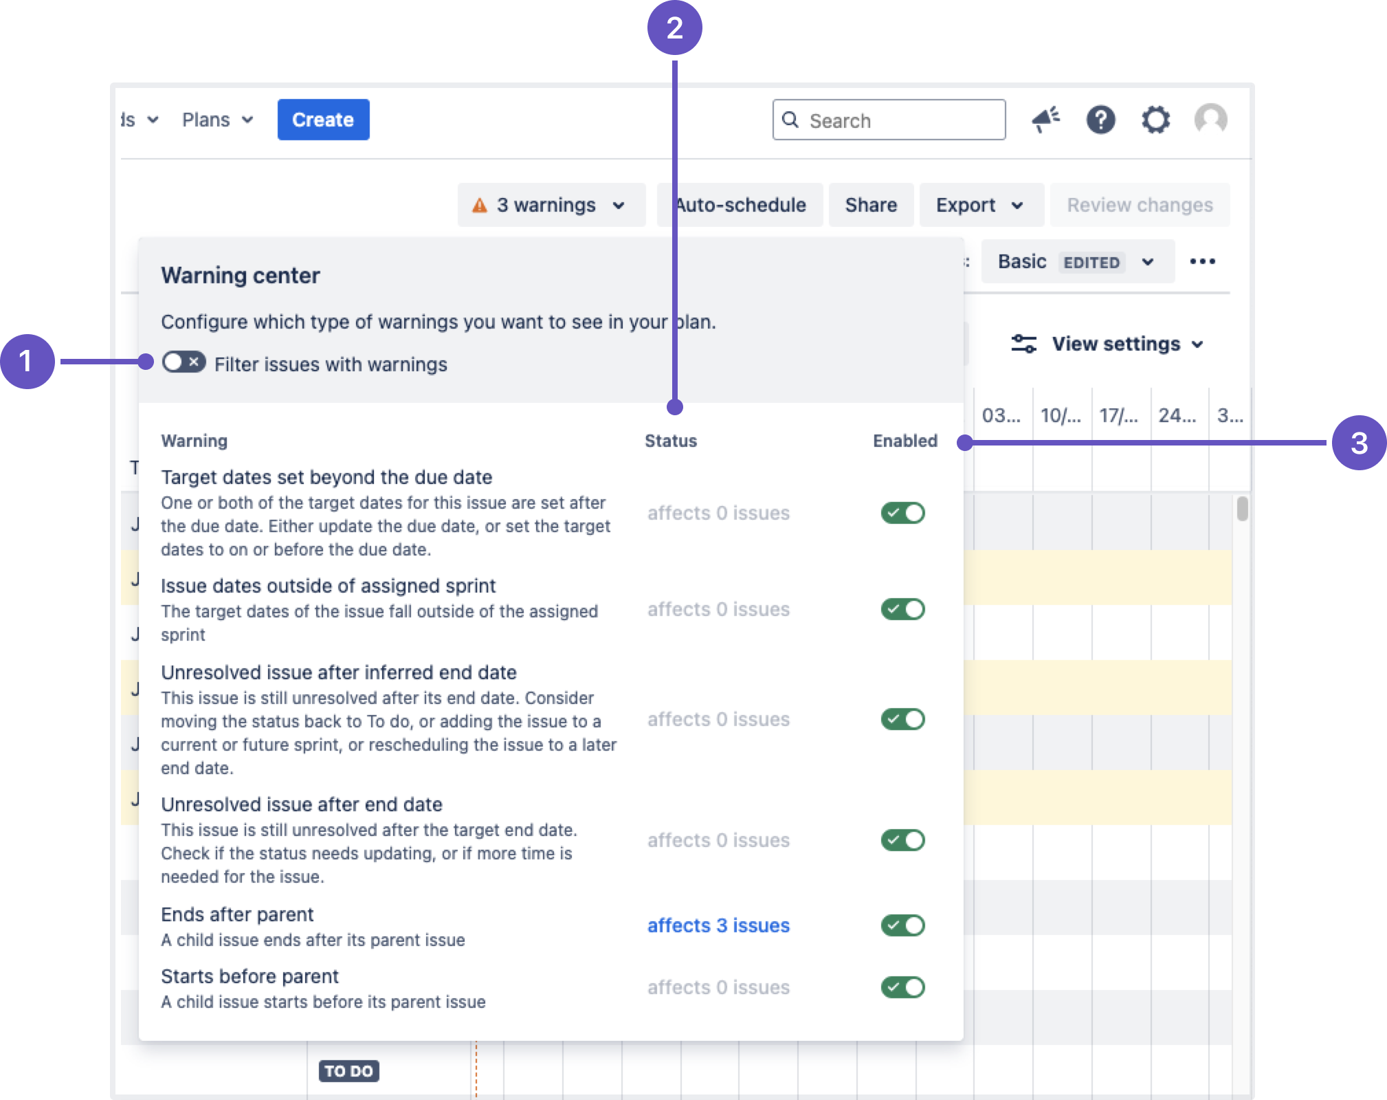Open the Basic EDITED view dropdown
Screen dimensions: 1387x1100
(x=1076, y=261)
